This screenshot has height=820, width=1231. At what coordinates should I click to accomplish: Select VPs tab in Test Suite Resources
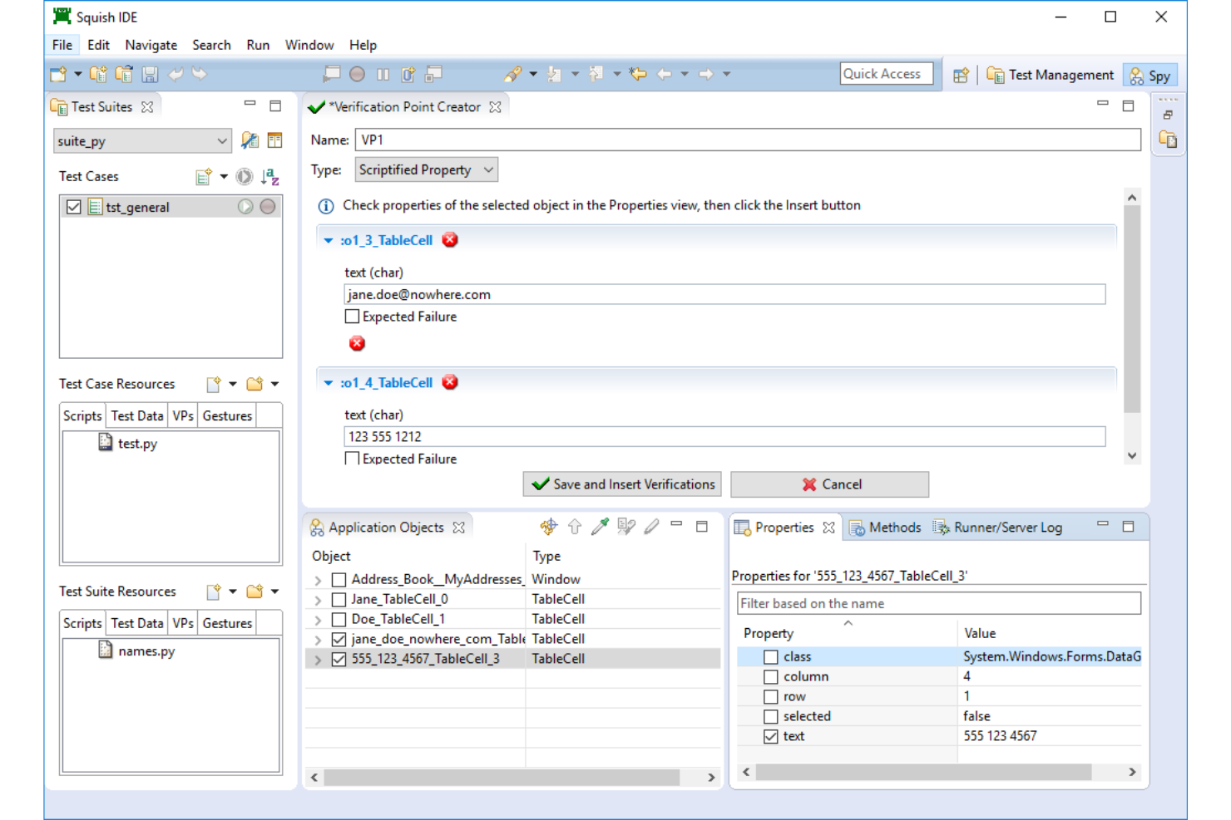pyautogui.click(x=183, y=623)
